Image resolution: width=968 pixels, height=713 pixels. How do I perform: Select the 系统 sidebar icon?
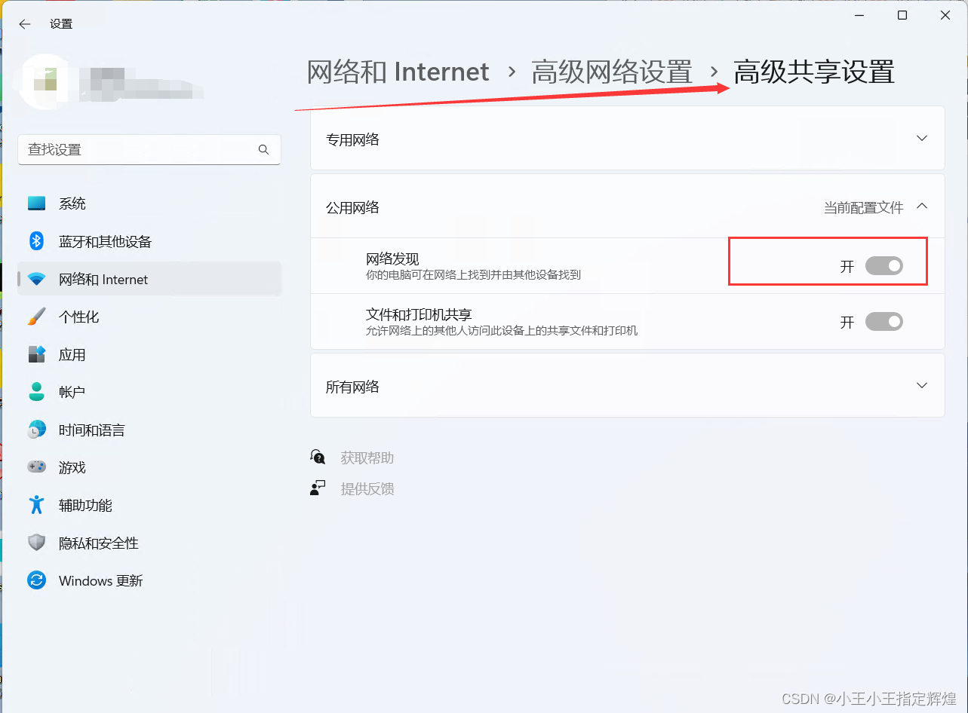coord(36,203)
